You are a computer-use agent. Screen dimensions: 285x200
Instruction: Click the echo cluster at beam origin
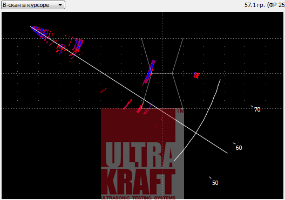pos(42,33)
